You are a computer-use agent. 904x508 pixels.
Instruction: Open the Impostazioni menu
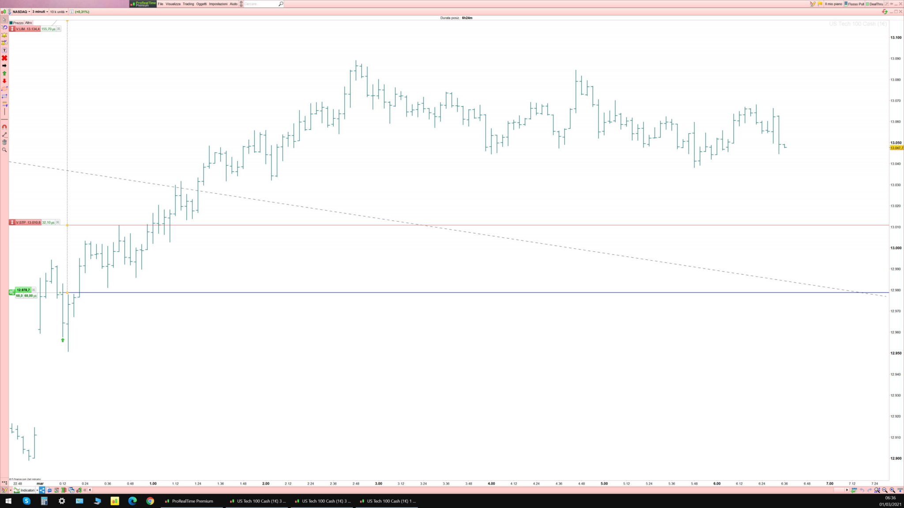[218, 4]
